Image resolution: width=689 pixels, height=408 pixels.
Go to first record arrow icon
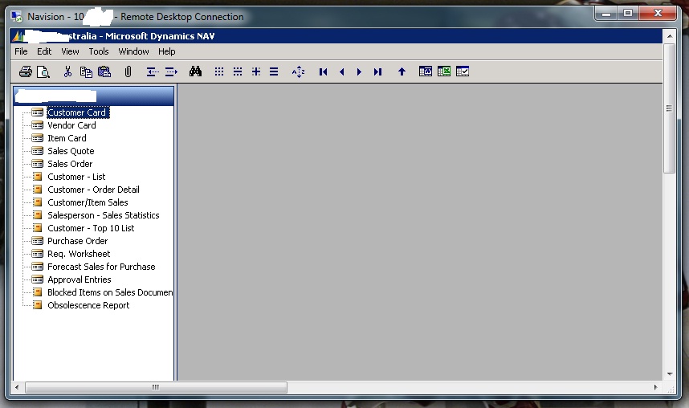[323, 71]
